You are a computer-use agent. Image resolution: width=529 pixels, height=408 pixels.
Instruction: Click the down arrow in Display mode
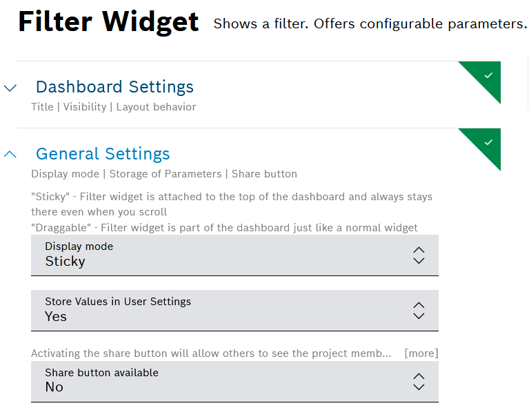[x=419, y=261]
